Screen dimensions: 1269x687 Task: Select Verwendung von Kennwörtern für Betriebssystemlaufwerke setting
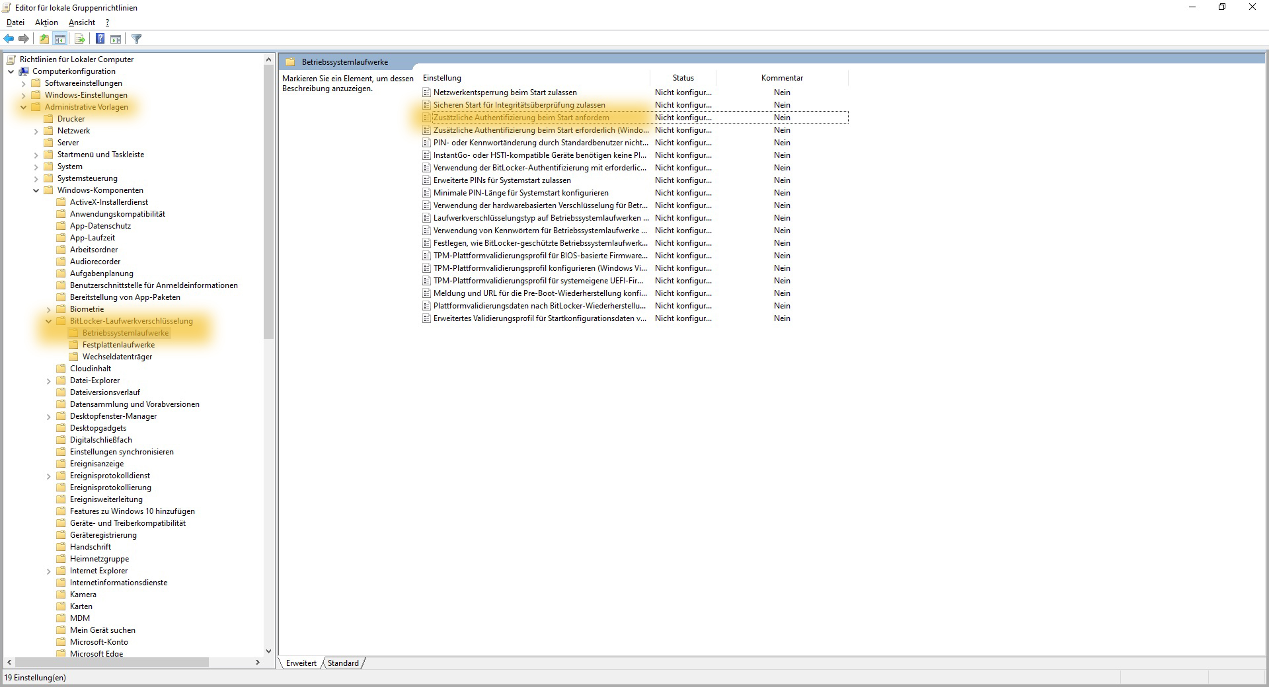pos(634,231)
